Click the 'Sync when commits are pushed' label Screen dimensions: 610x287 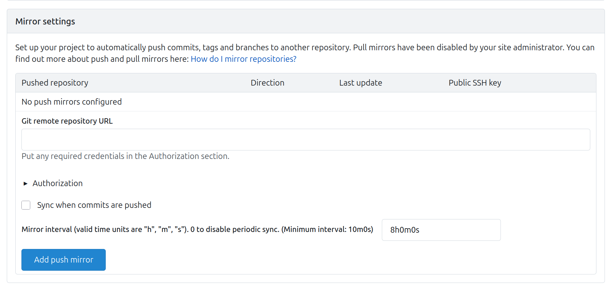(94, 205)
